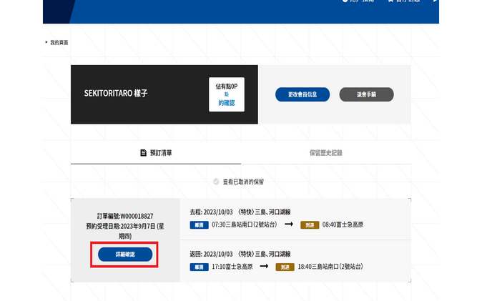Select the order number W000018827 text
482x301 pixels.
(125, 216)
